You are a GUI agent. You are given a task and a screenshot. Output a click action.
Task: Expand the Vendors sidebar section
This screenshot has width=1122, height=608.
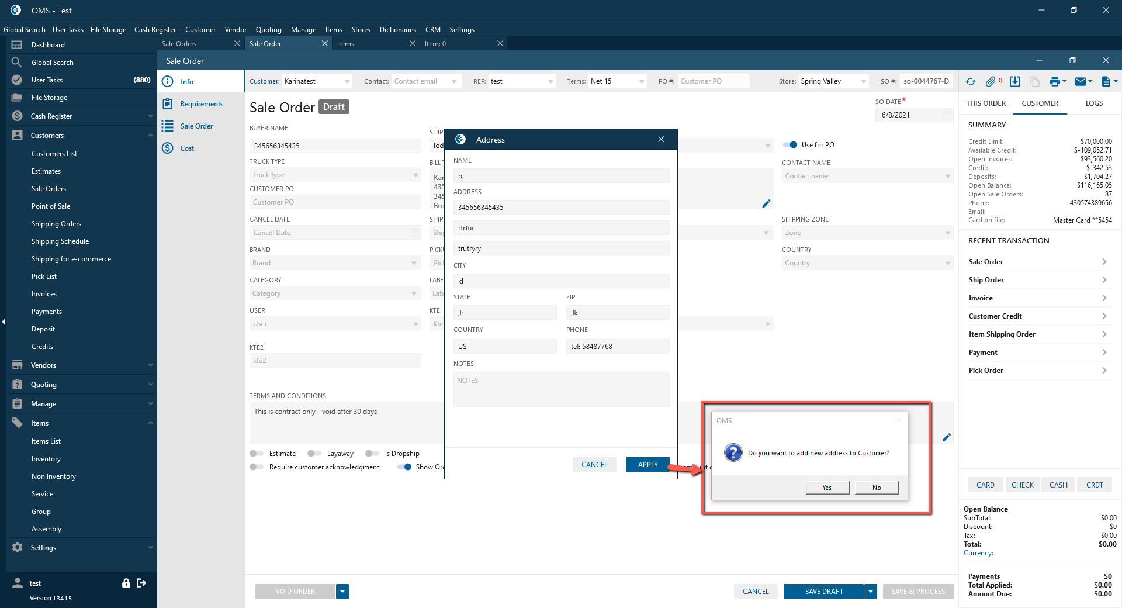pos(82,365)
